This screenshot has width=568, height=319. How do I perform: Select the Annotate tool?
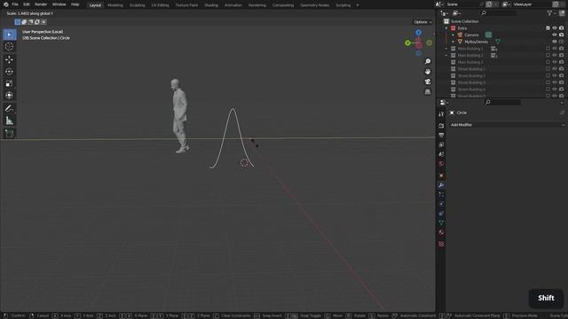click(10, 109)
